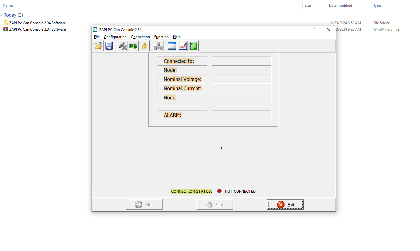
Task: Click the blue window panel icon
Action: tap(172, 46)
